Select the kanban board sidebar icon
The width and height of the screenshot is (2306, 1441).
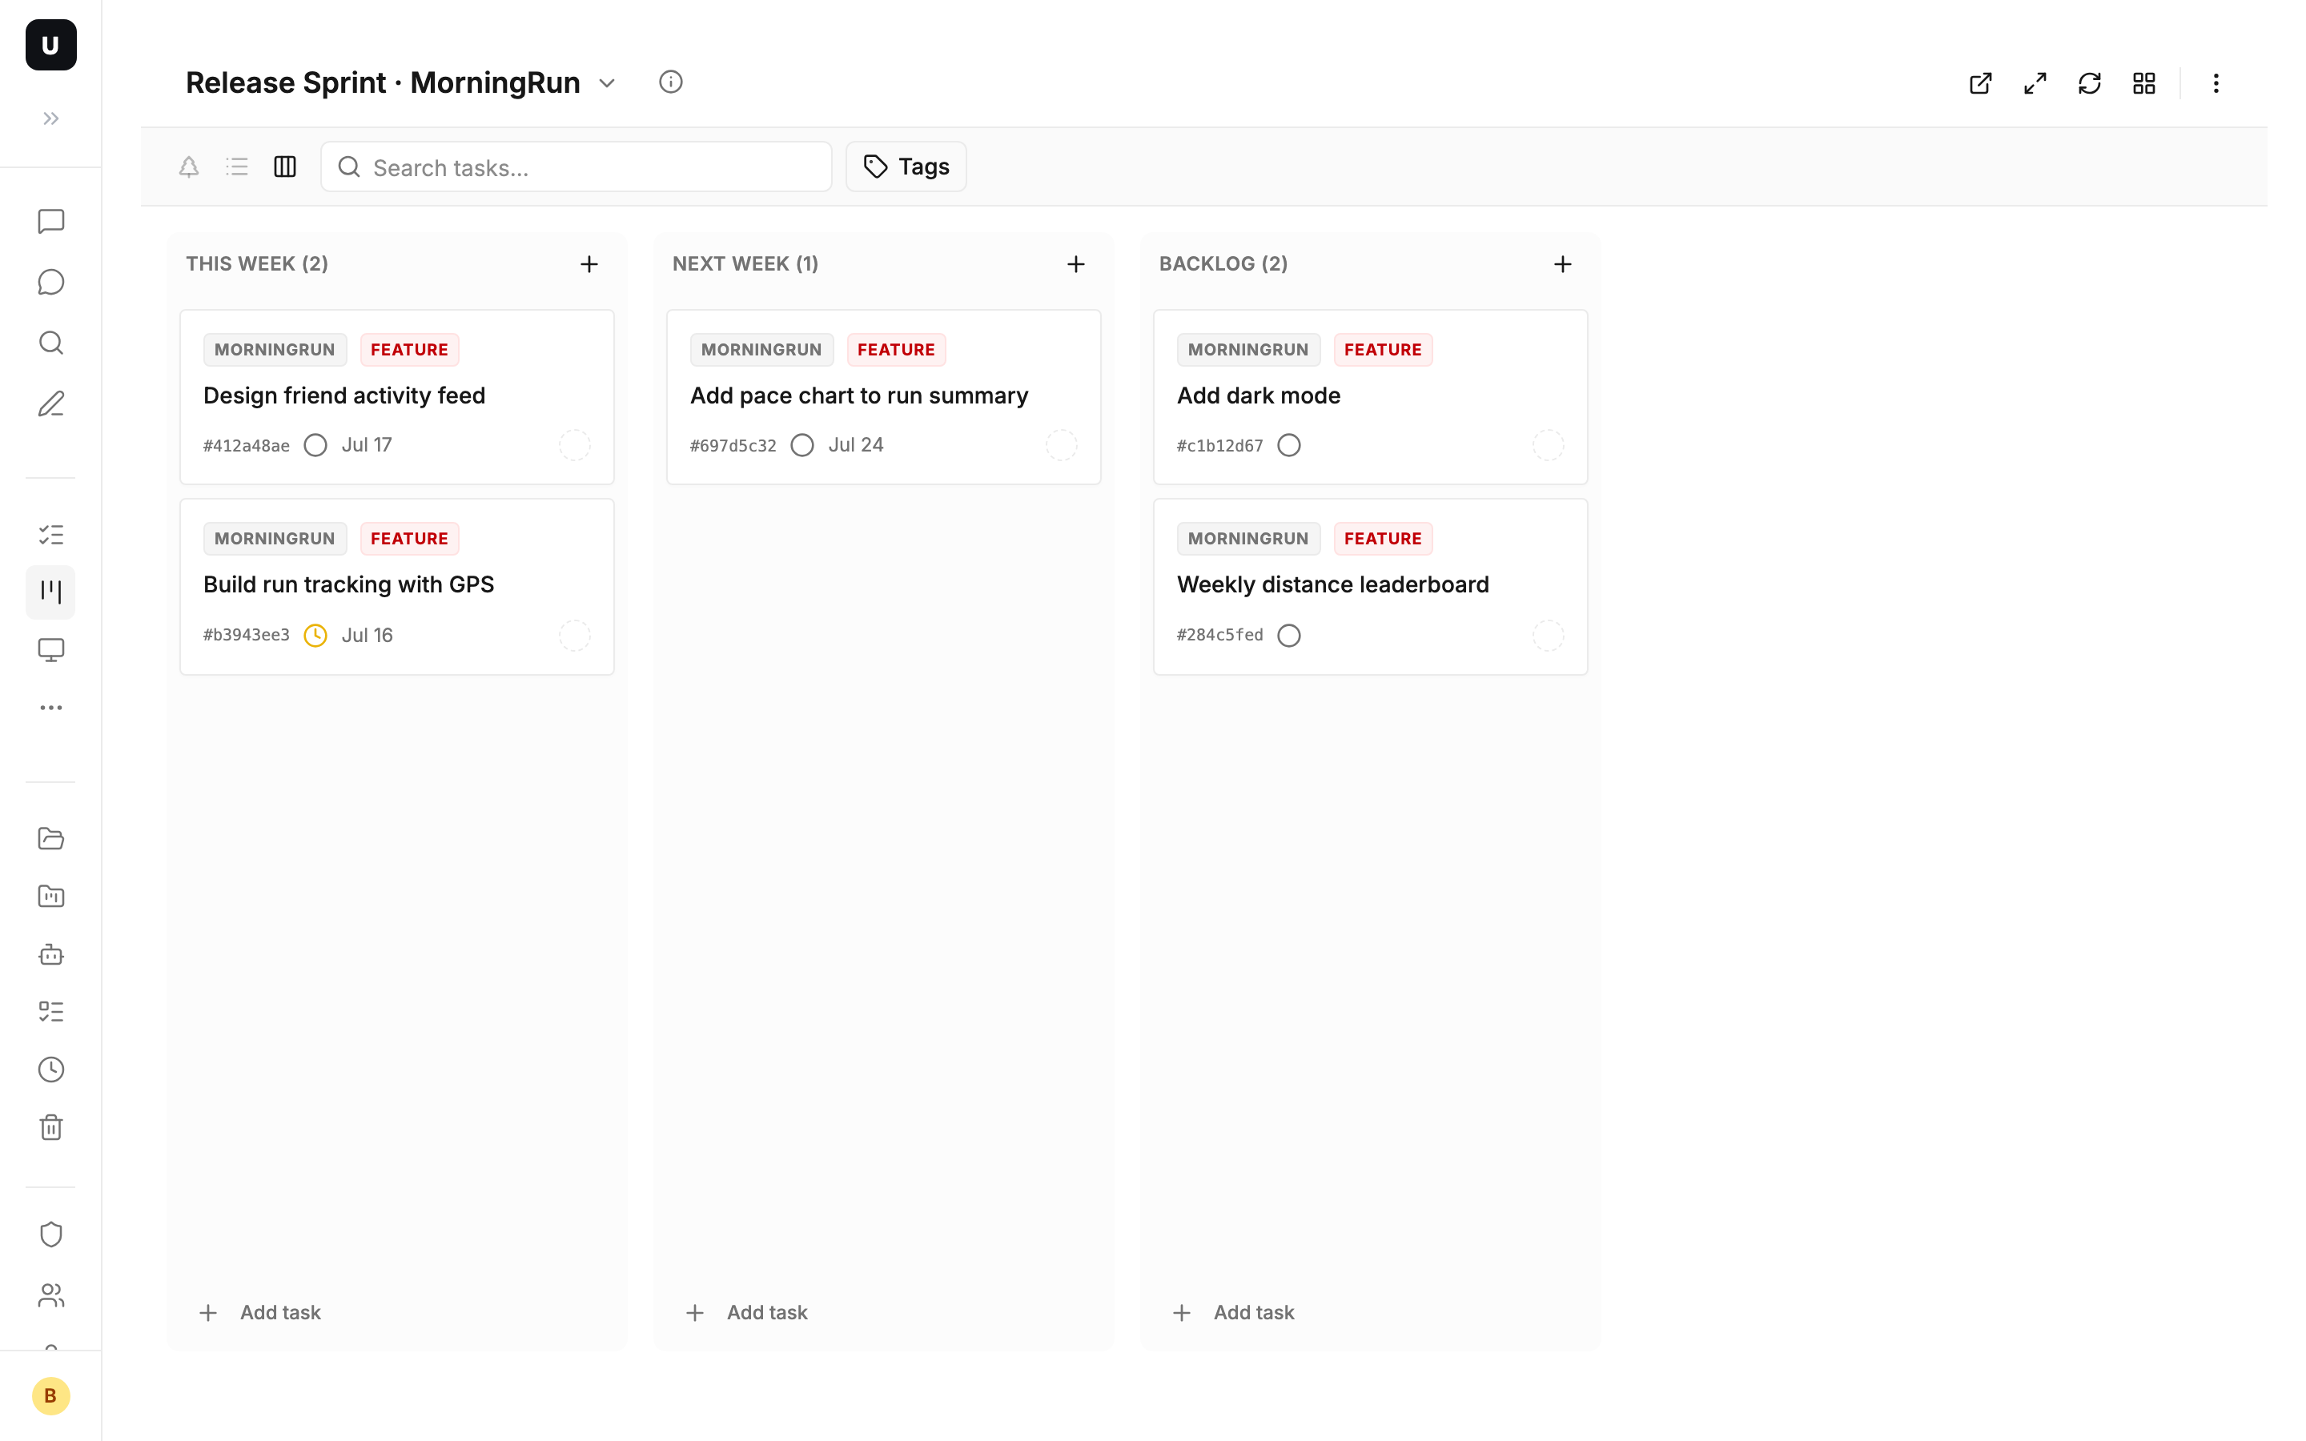point(50,592)
